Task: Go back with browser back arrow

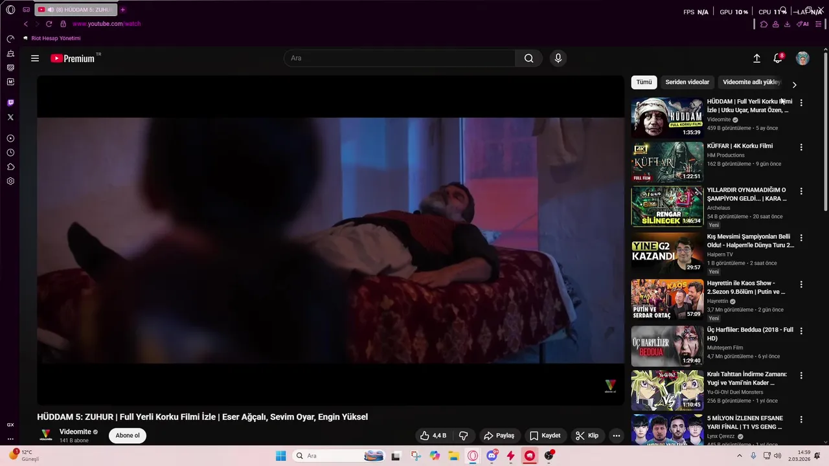Action: pyautogui.click(x=26, y=24)
